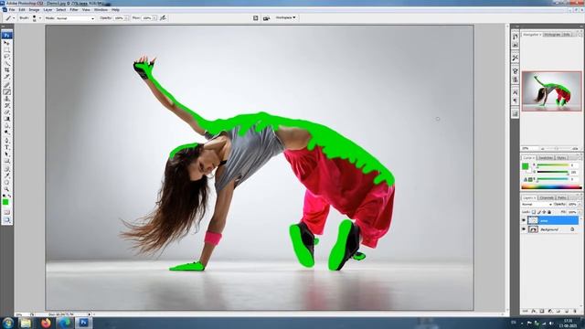Open the File menu
The height and width of the screenshot is (329, 585).
tap(12, 10)
